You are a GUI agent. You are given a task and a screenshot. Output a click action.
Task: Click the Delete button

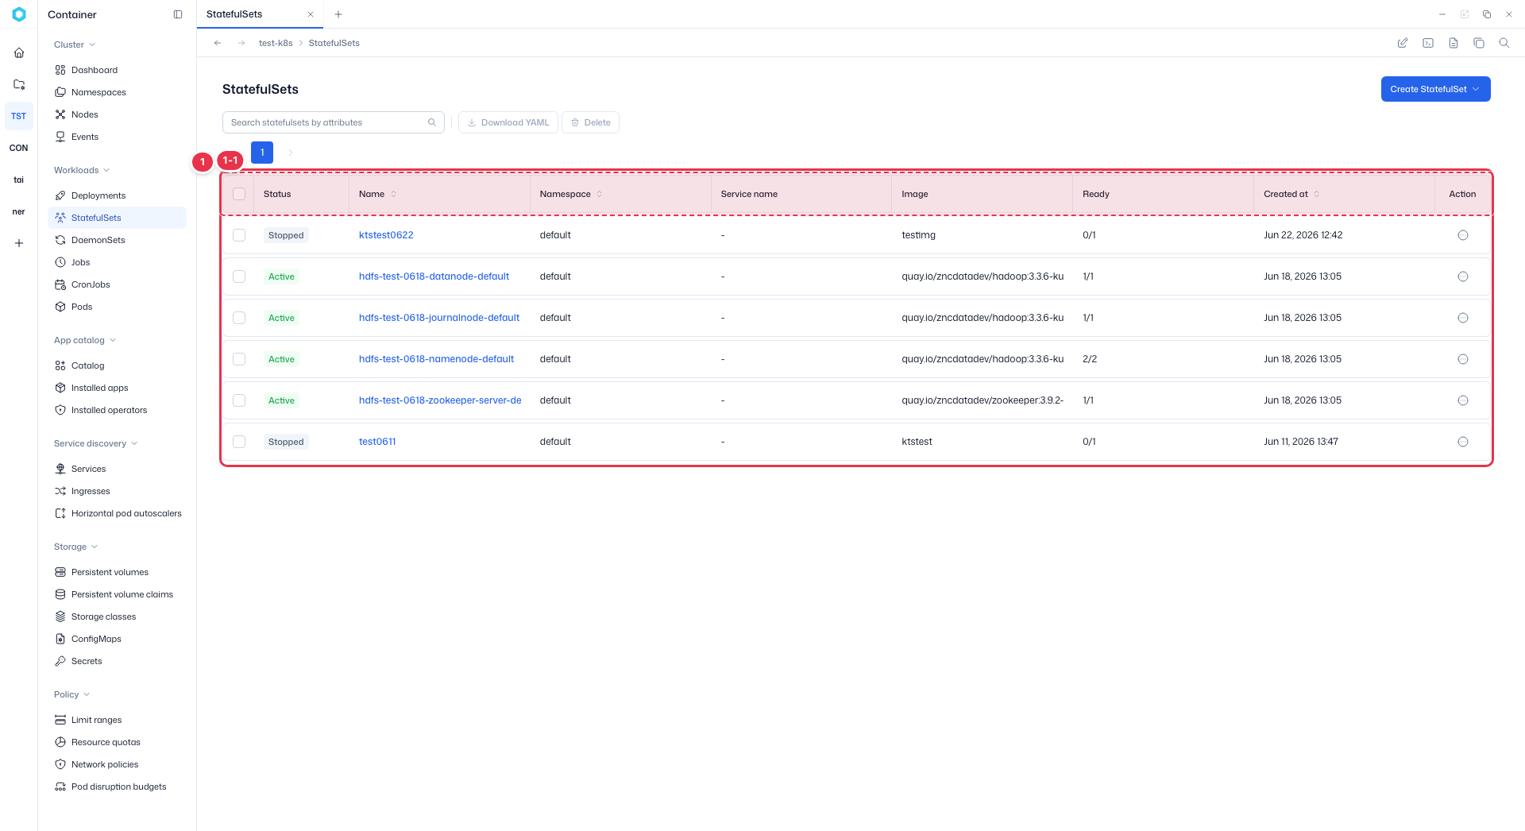coord(590,122)
